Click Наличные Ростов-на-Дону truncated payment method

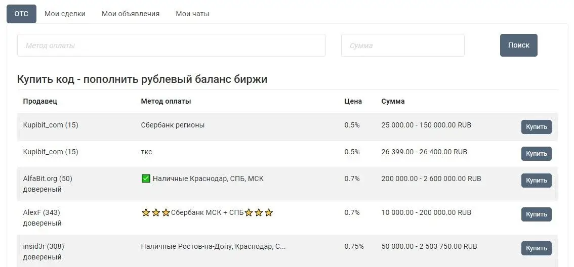pos(213,246)
